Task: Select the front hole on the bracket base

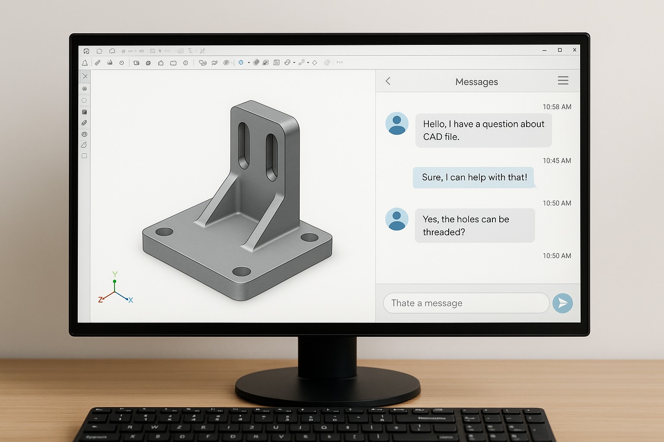Action: [x=241, y=272]
